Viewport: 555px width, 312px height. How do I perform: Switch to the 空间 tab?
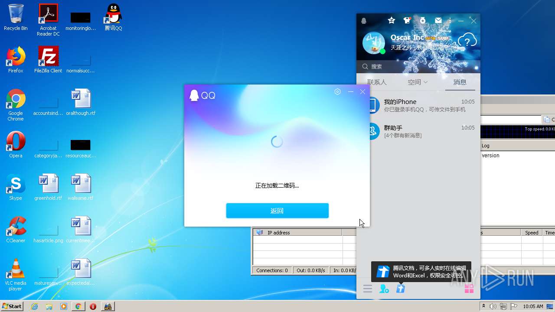coord(415,82)
